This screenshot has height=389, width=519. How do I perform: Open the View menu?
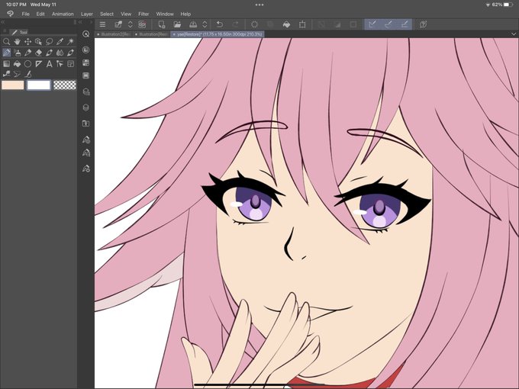pos(126,14)
